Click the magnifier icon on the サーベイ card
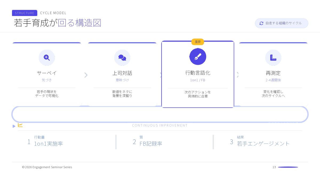The width and height of the screenshot is (320, 180). [x=47, y=58]
